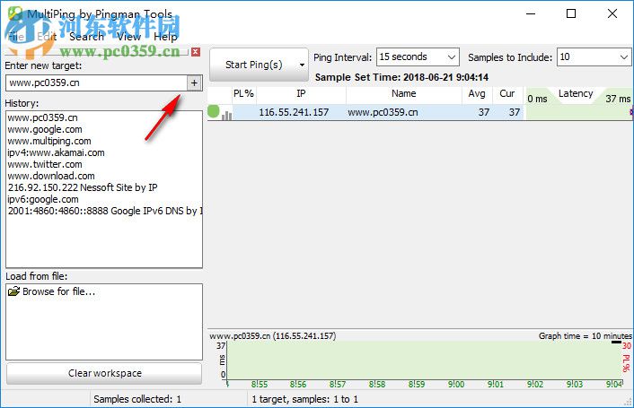Click the Graph time = 10 minutes label
The width and height of the screenshot is (634, 408).
coord(586,335)
